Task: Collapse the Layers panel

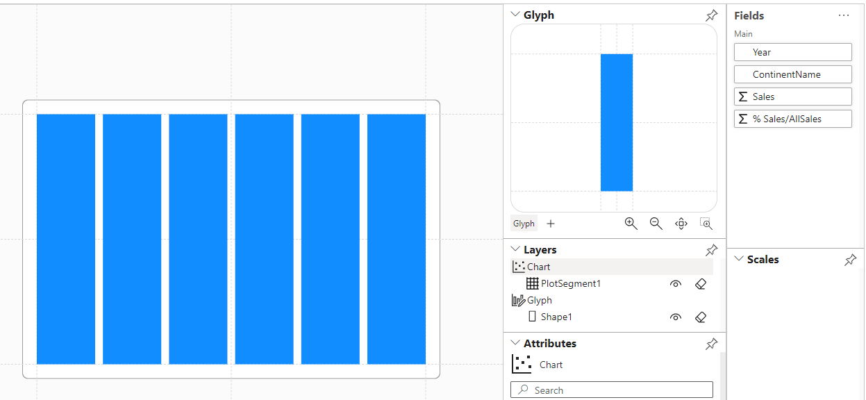Action: 515,249
